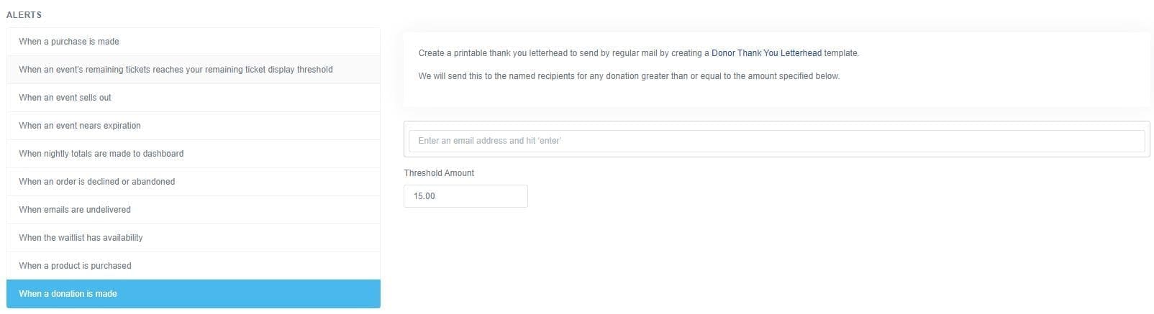Viewport: 1154px width, 314px height.
Task: Open 'When the waitlist has availability'
Action: tap(81, 238)
